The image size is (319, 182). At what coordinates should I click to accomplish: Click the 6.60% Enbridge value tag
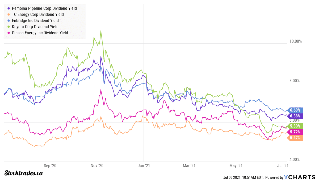(295, 110)
